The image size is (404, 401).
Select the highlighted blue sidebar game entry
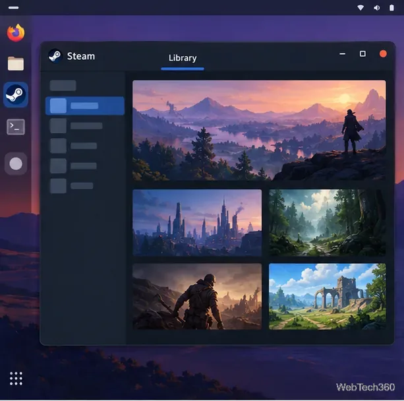(85, 106)
